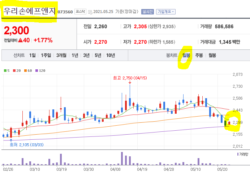Click the 04/08 date axis label
The image size is (250, 174).
point(115,169)
